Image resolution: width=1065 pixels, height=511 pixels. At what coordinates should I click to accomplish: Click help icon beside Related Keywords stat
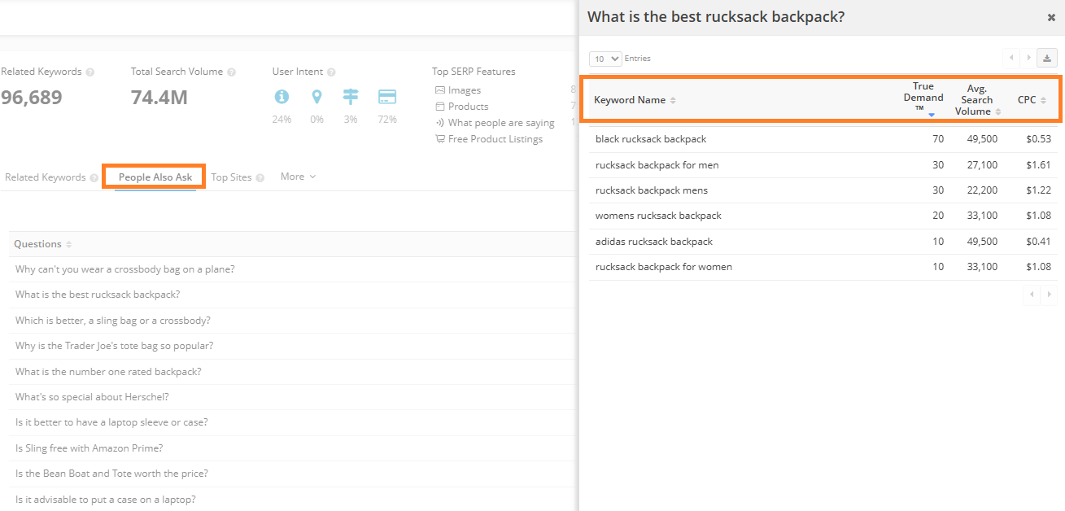(90, 72)
